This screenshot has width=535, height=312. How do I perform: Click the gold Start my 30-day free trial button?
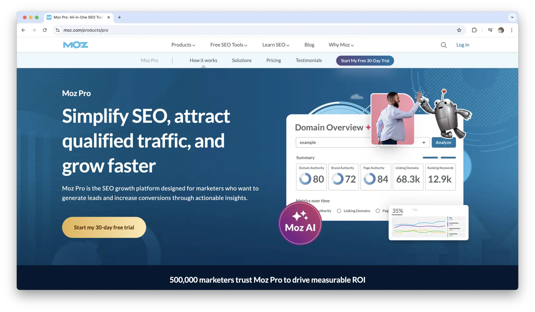pyautogui.click(x=104, y=227)
